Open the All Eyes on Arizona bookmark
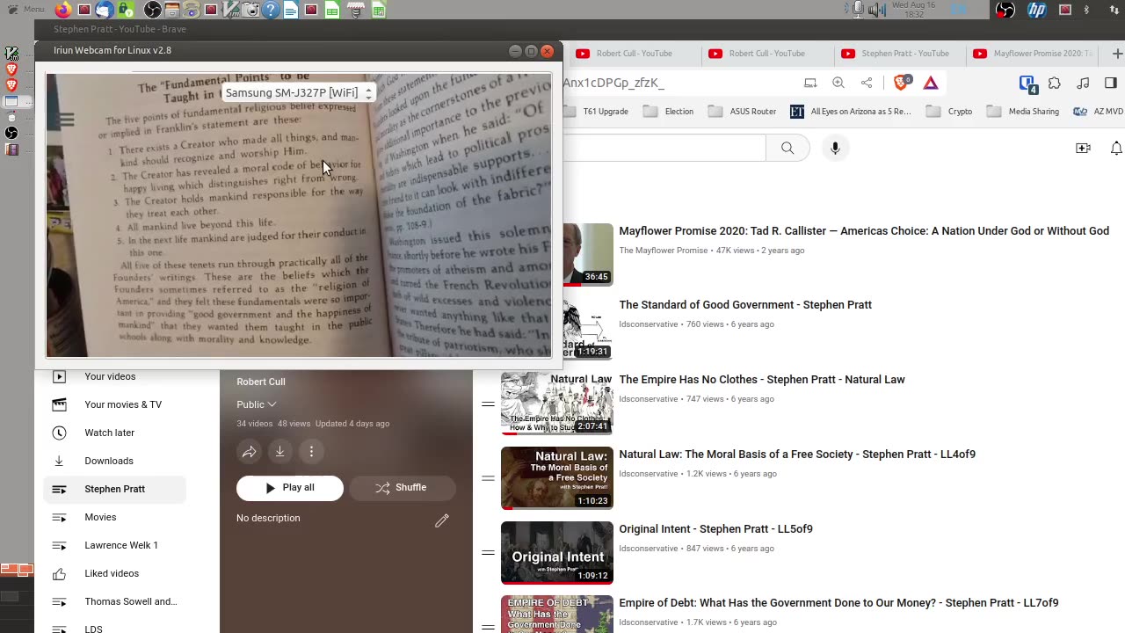Viewport: 1125px width, 633px height. 851,112
